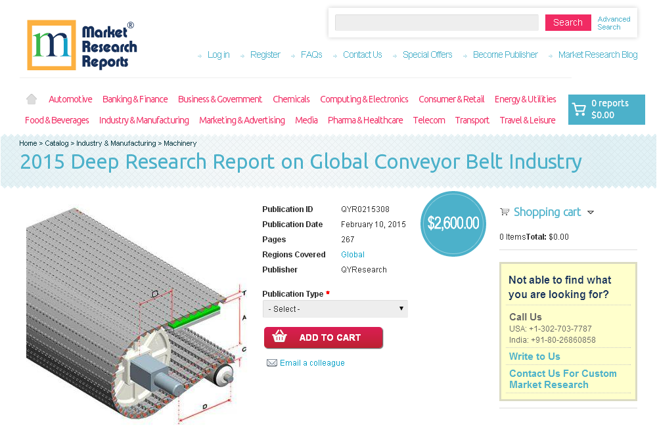Click the ADD TO CART button
657x432 pixels.
[x=323, y=337]
